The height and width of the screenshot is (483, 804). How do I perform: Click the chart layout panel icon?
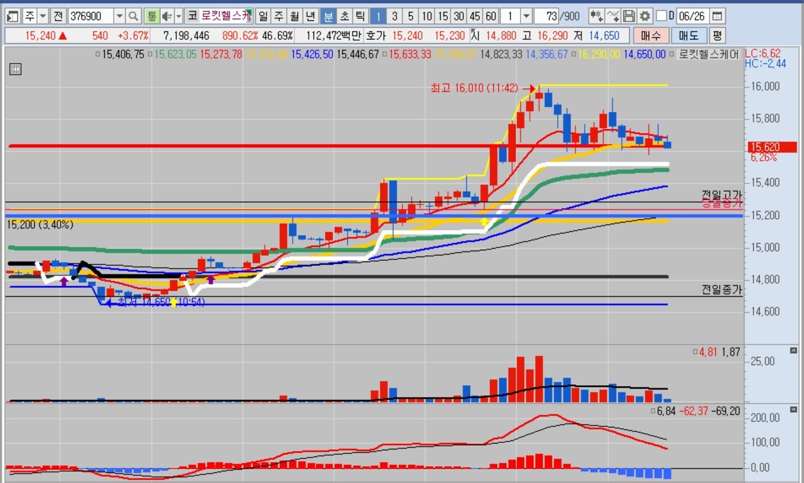12,16
